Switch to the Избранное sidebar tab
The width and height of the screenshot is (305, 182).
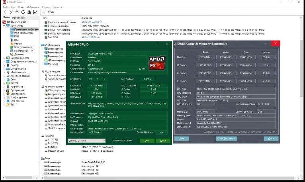pos(18,18)
